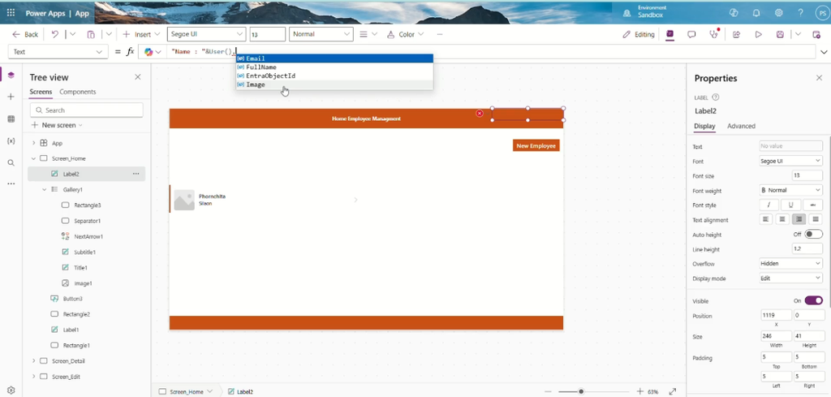Click the Label help info icon
This screenshot has width=831, height=397.
716,97
